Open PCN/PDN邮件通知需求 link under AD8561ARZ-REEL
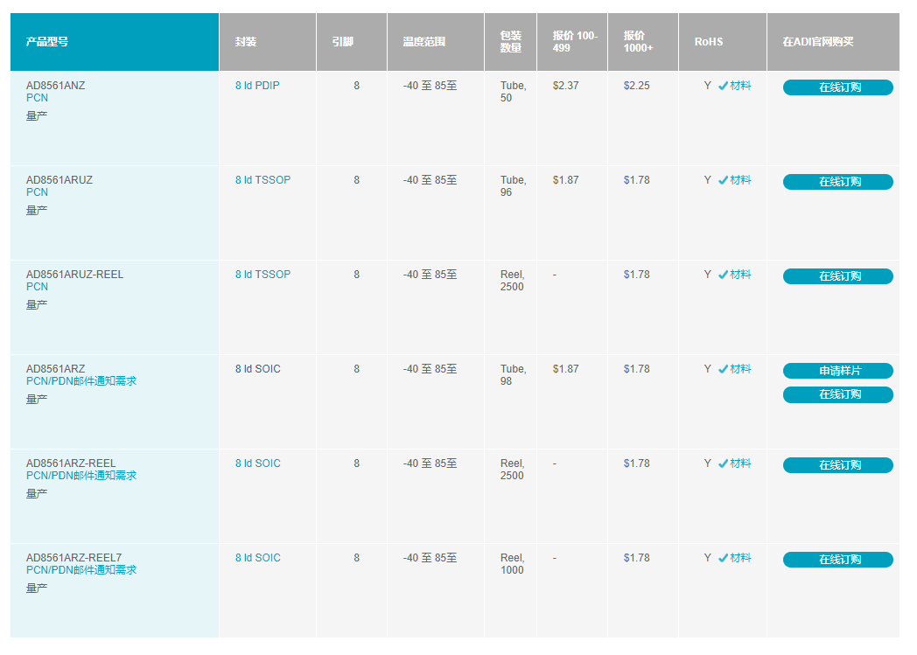 [x=81, y=476]
